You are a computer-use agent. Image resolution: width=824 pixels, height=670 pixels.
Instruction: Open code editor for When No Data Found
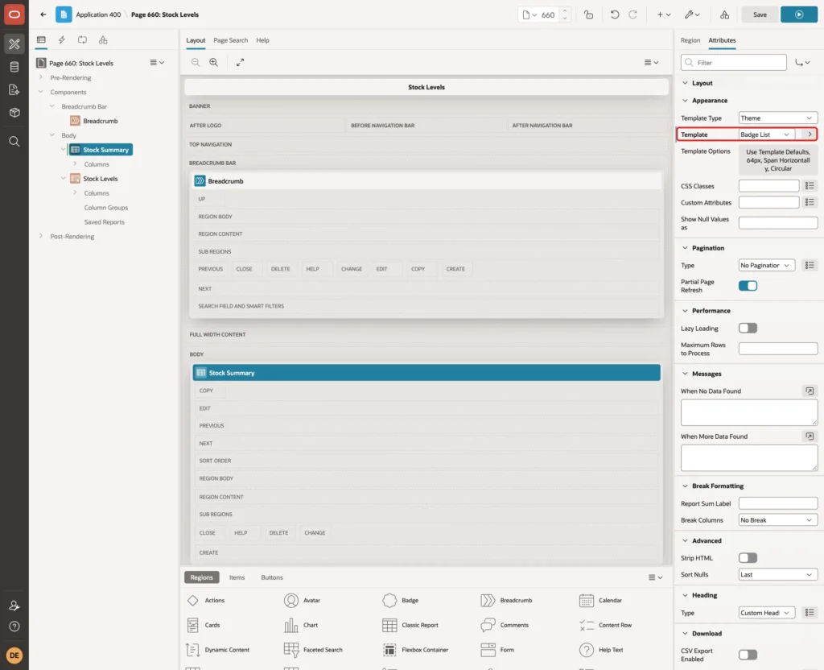810,391
